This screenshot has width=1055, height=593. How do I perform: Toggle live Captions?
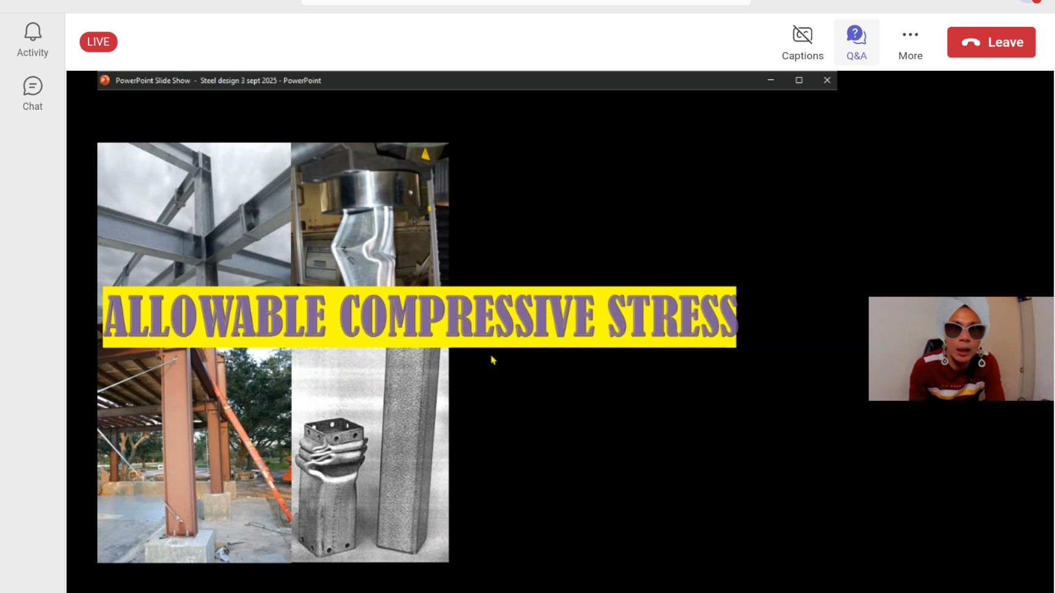click(x=802, y=42)
